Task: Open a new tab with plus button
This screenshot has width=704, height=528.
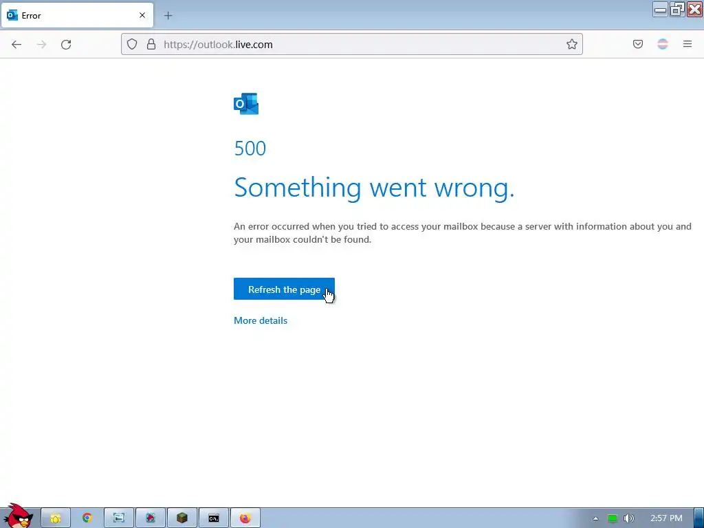Action: pyautogui.click(x=168, y=16)
